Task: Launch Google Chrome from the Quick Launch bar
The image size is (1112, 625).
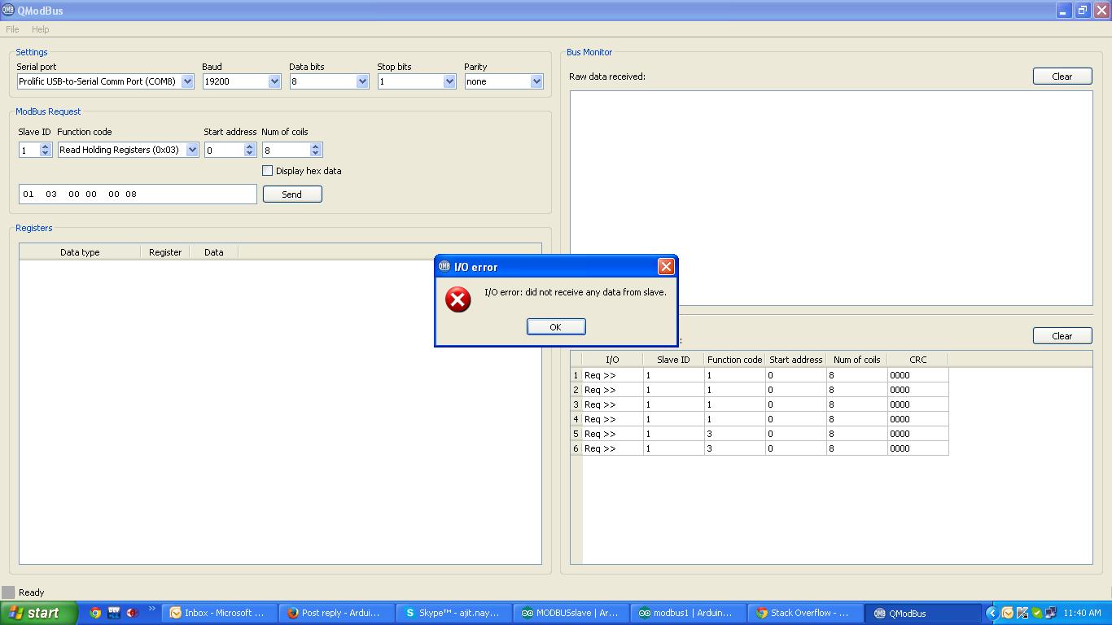Action: [95, 613]
